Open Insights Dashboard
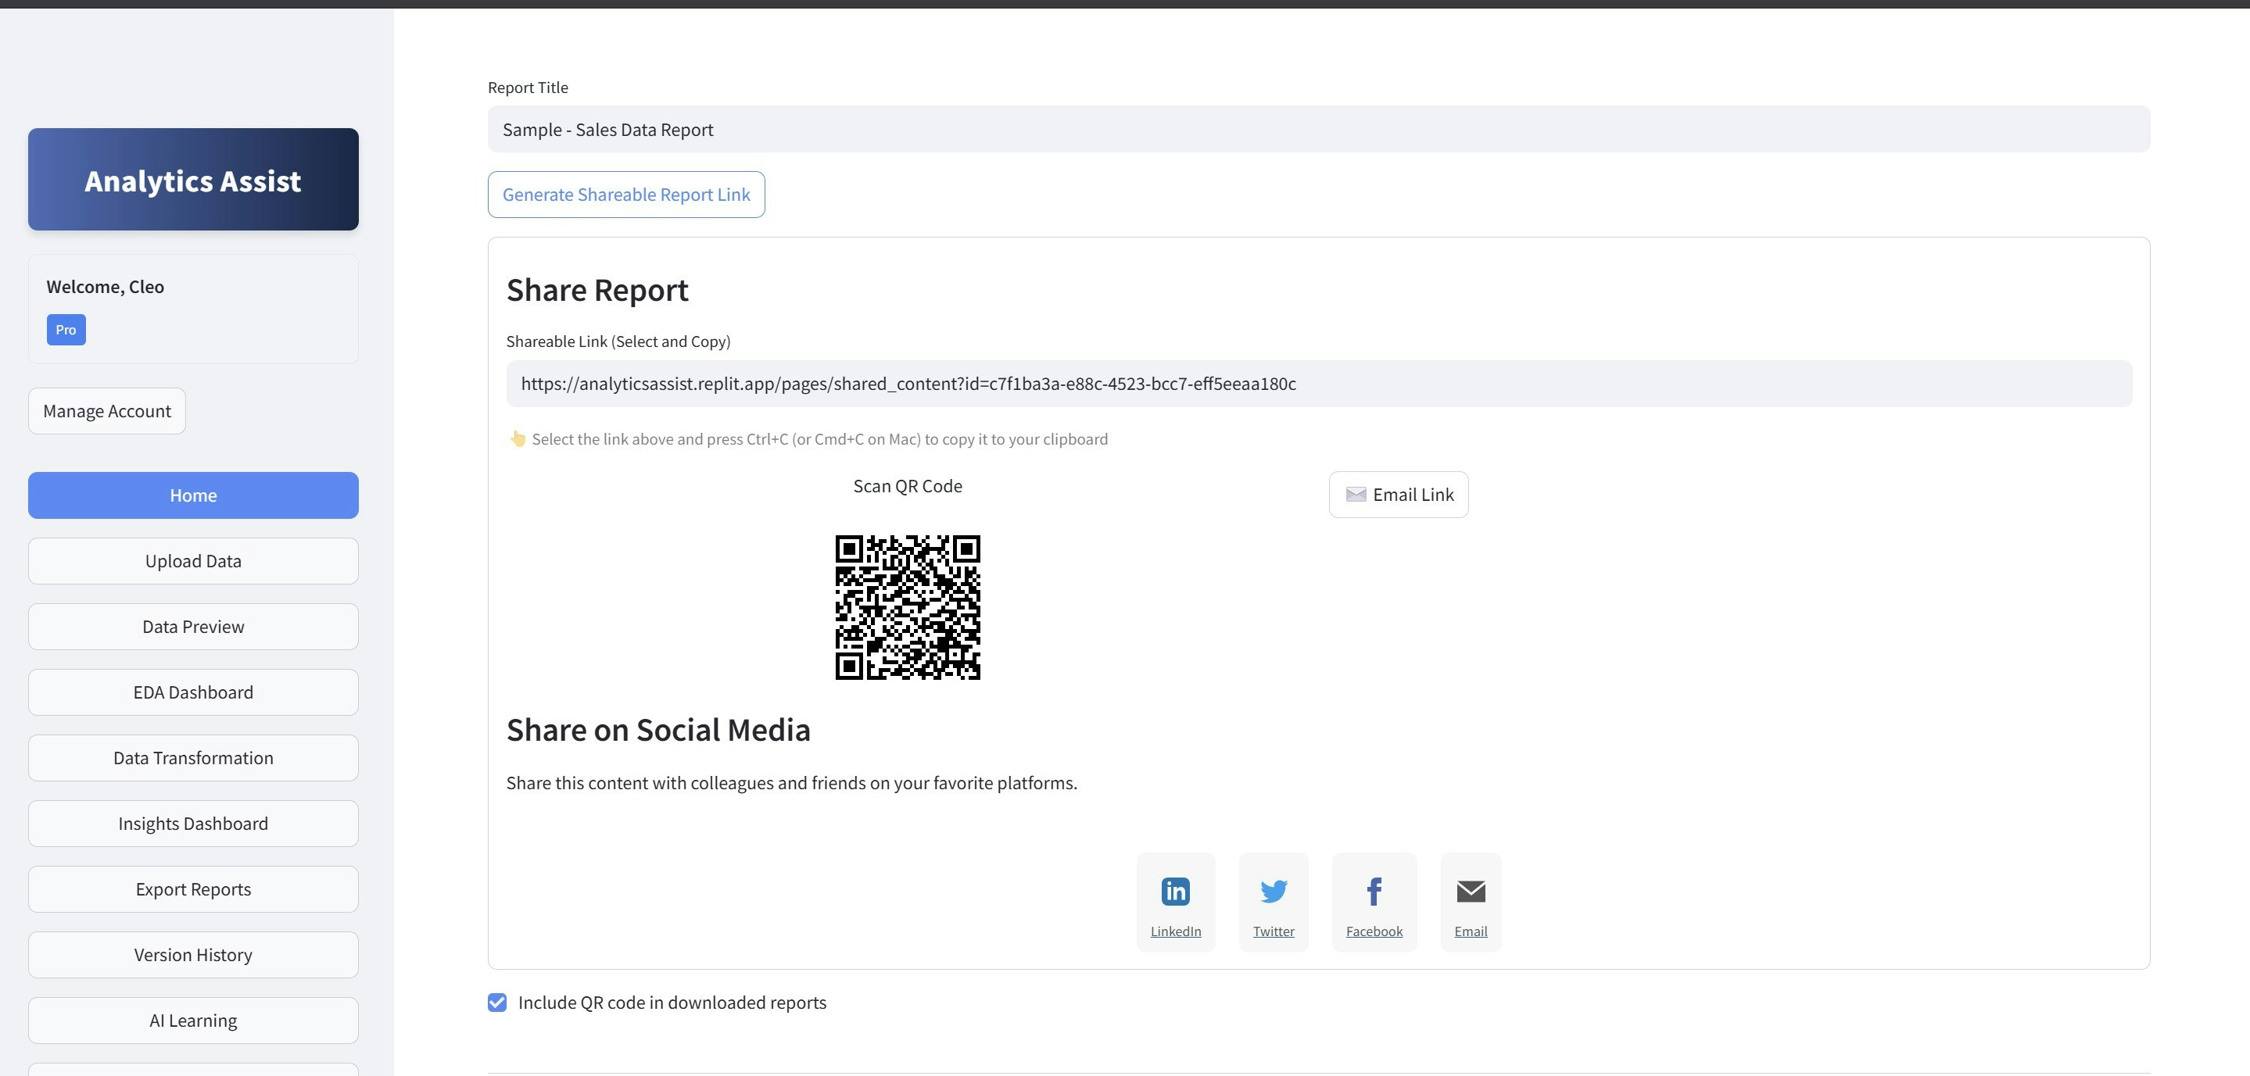This screenshot has width=2250, height=1076. (193, 824)
